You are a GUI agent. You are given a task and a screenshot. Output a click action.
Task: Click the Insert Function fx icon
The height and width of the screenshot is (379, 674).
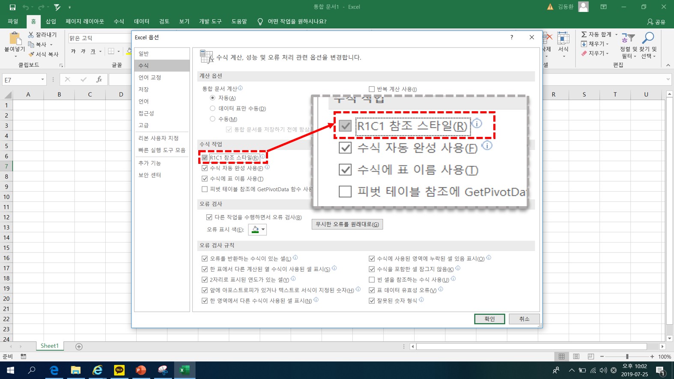[x=99, y=80]
